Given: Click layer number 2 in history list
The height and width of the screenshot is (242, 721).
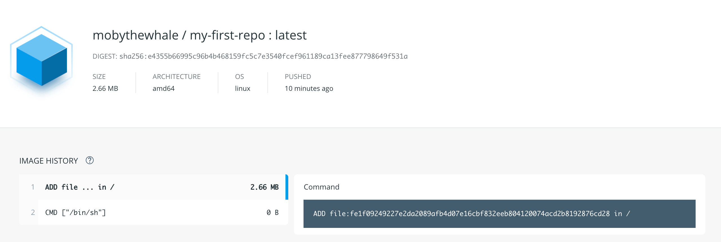Looking at the screenshot, I should coord(33,213).
